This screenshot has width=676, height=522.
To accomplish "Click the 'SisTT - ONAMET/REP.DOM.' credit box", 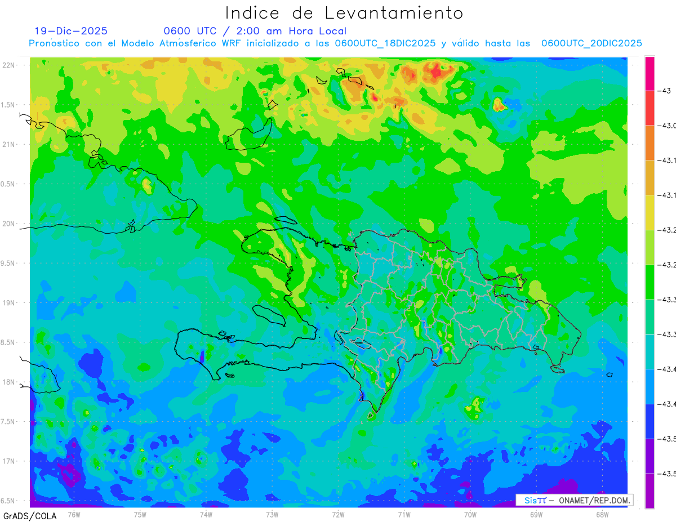I will click(x=575, y=500).
